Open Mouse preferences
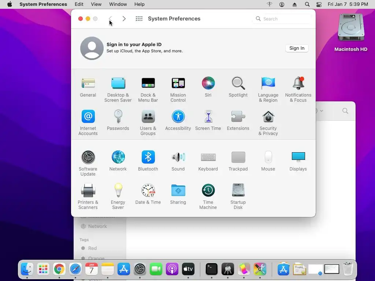This screenshot has height=281, width=375. coord(268,161)
